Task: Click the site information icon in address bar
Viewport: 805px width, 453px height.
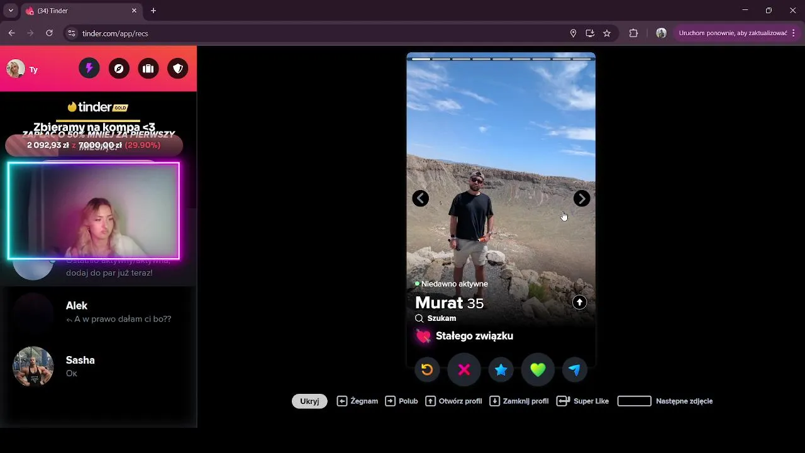Action: 72,33
